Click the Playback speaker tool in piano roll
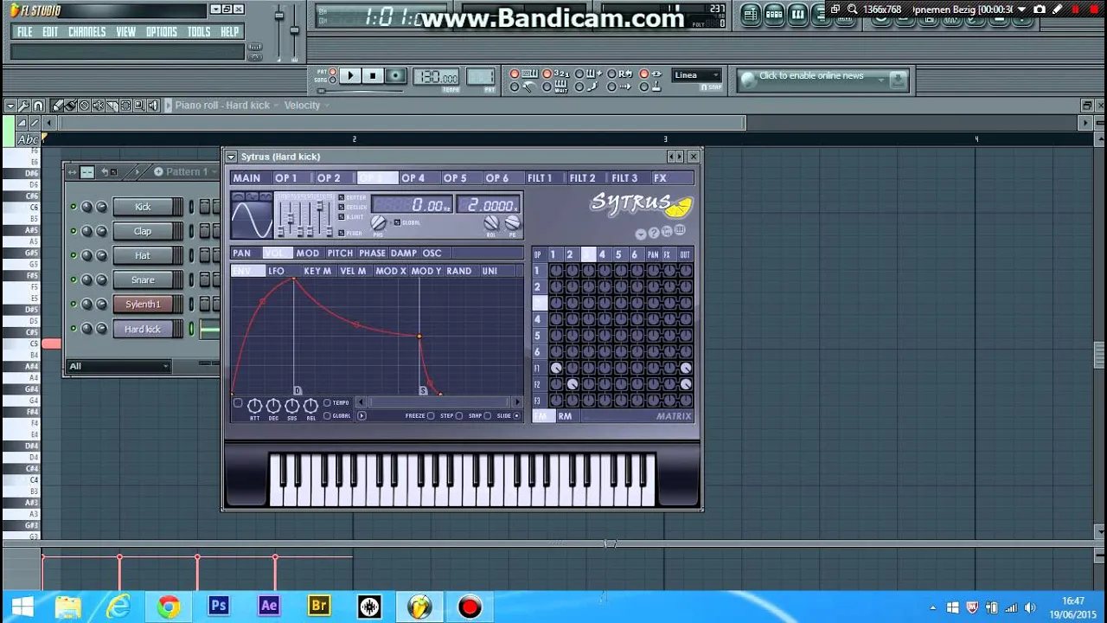Image resolution: width=1107 pixels, height=623 pixels. [x=153, y=106]
